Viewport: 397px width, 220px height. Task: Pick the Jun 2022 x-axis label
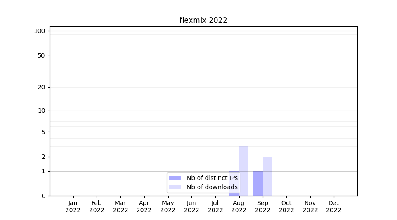pos(191,206)
